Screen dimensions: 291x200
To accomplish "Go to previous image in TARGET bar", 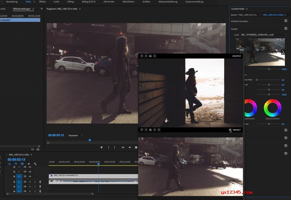I will (146, 130).
